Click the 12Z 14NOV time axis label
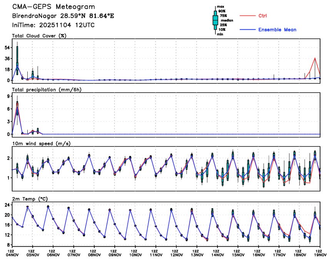The image size is (331, 261). (217, 253)
